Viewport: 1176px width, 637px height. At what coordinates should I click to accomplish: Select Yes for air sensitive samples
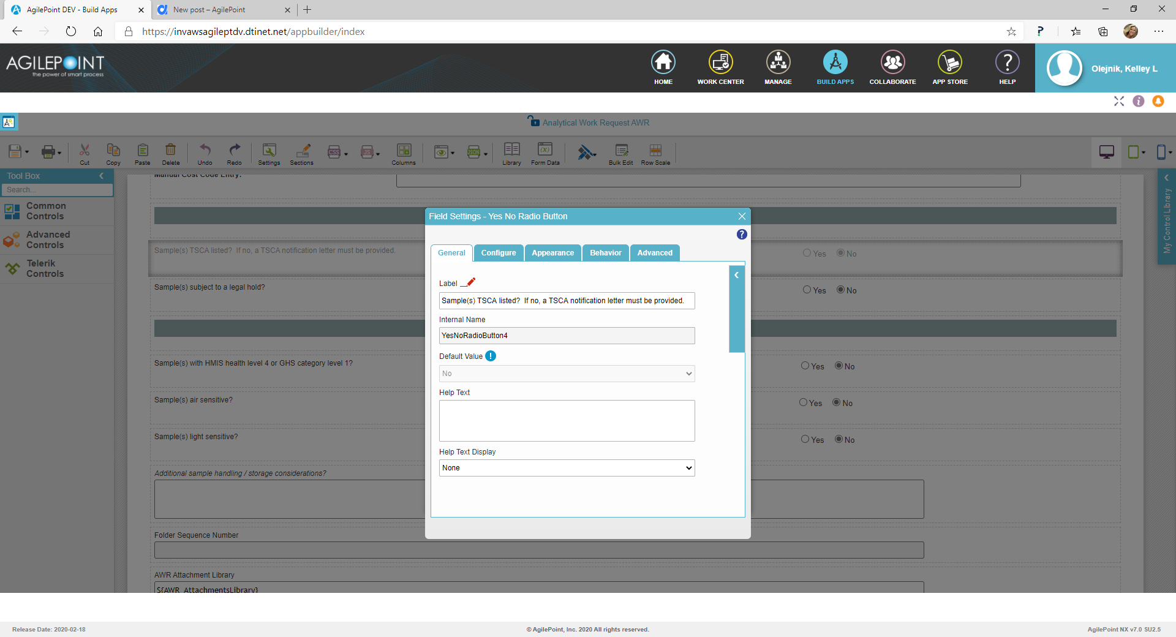tap(803, 402)
